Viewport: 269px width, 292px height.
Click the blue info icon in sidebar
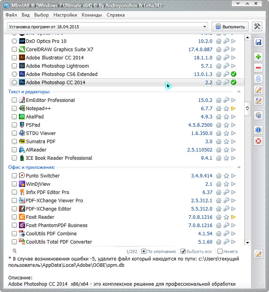pyautogui.click(x=258, y=130)
